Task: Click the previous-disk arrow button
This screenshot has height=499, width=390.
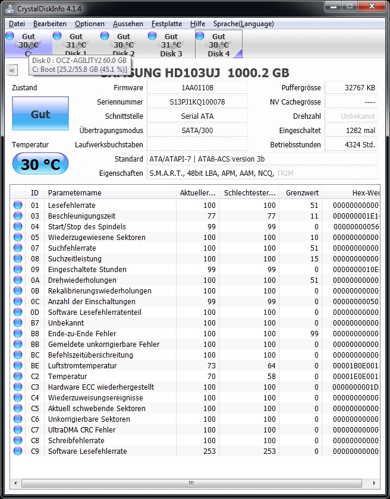Action: point(12,70)
